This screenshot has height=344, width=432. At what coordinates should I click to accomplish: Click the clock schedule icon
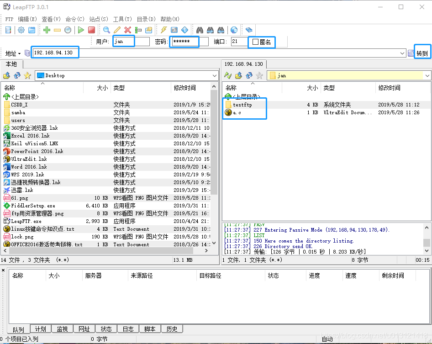[x=68, y=30]
